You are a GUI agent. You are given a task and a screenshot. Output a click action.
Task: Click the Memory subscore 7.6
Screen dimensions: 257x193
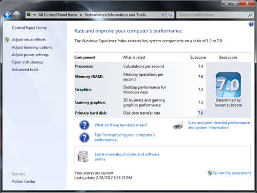[x=200, y=77]
